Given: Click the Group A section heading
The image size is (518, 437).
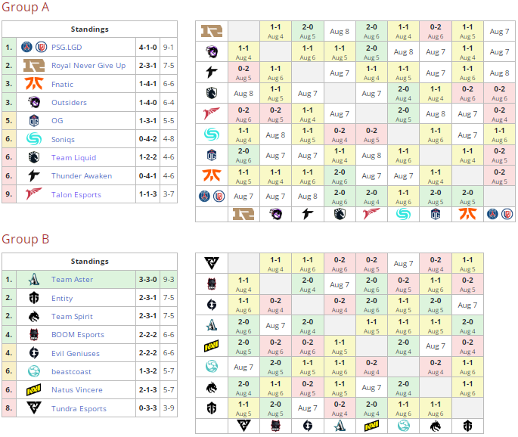Looking at the screenshot, I should coord(26,8).
